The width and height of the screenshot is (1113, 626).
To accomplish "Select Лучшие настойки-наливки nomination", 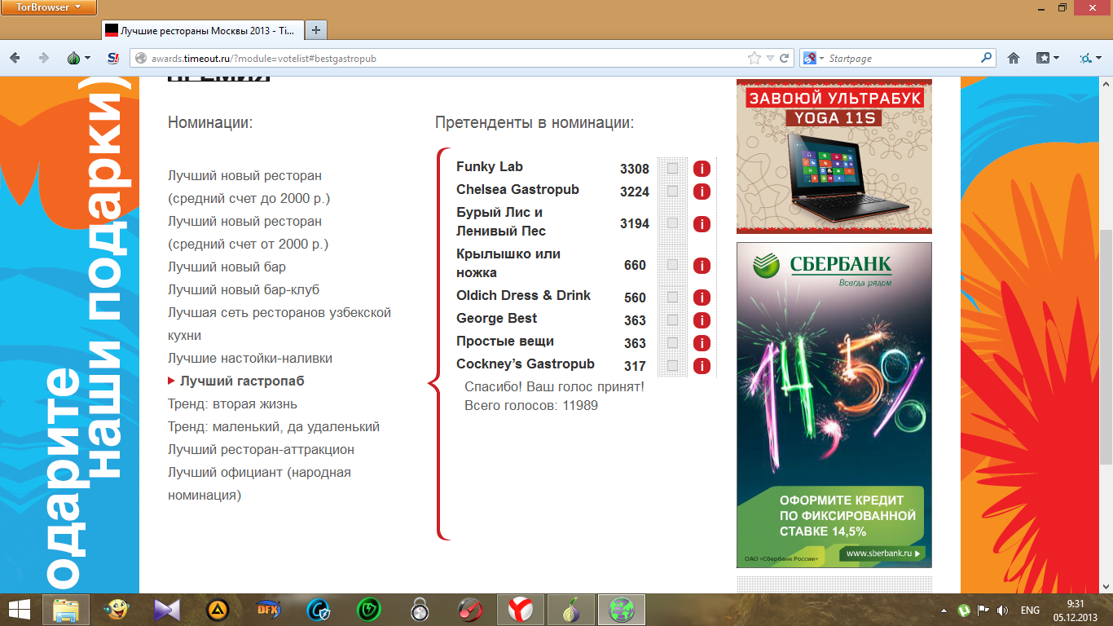I will (x=250, y=359).
